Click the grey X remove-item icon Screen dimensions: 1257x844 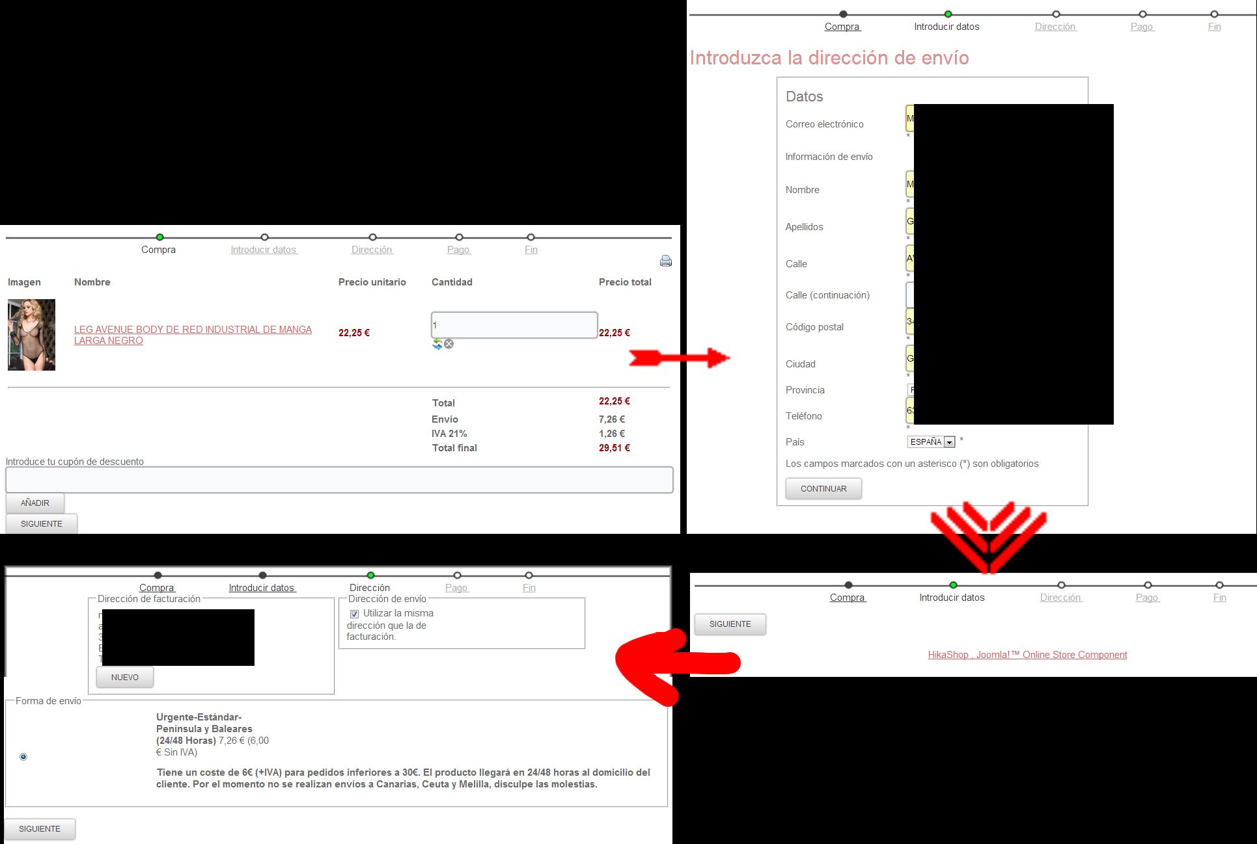point(449,344)
